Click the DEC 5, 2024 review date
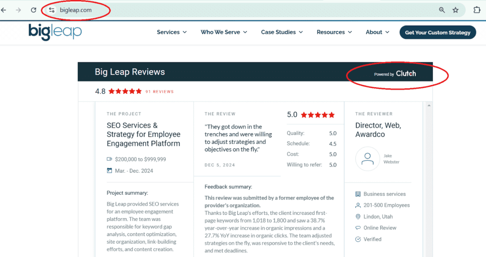The image size is (486, 257). (220, 165)
